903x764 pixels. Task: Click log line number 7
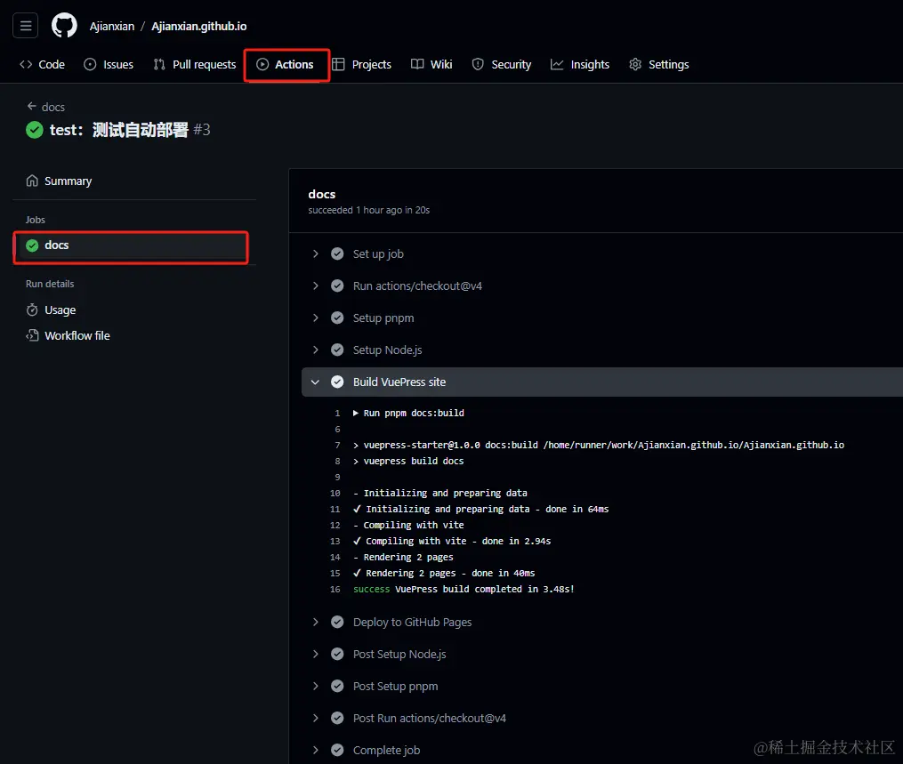(x=337, y=445)
